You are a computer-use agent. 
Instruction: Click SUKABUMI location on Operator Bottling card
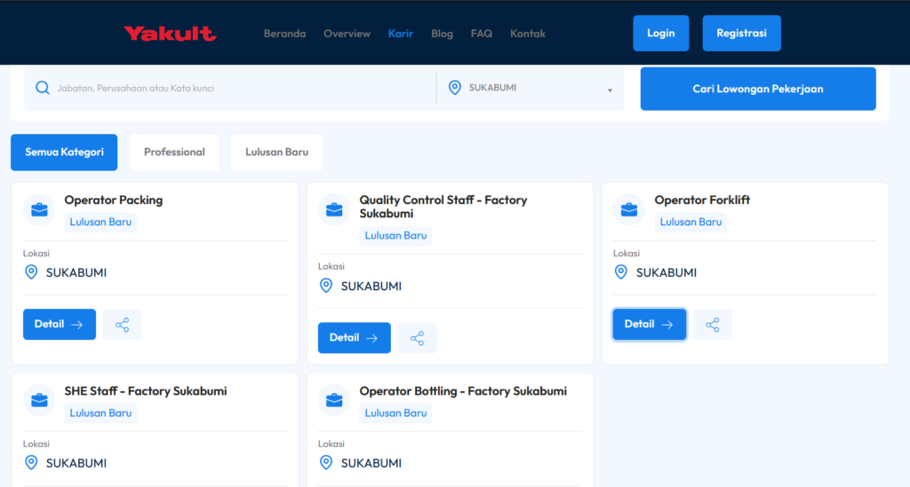tap(371, 463)
